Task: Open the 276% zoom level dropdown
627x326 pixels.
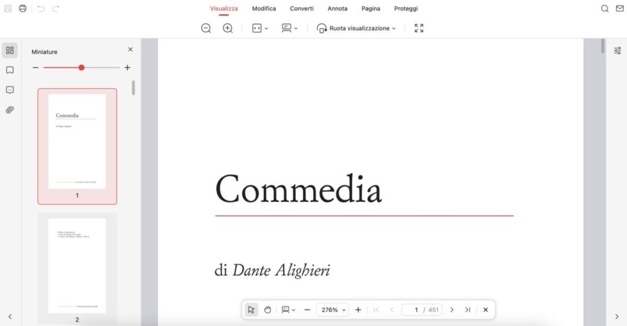Action: click(x=334, y=309)
